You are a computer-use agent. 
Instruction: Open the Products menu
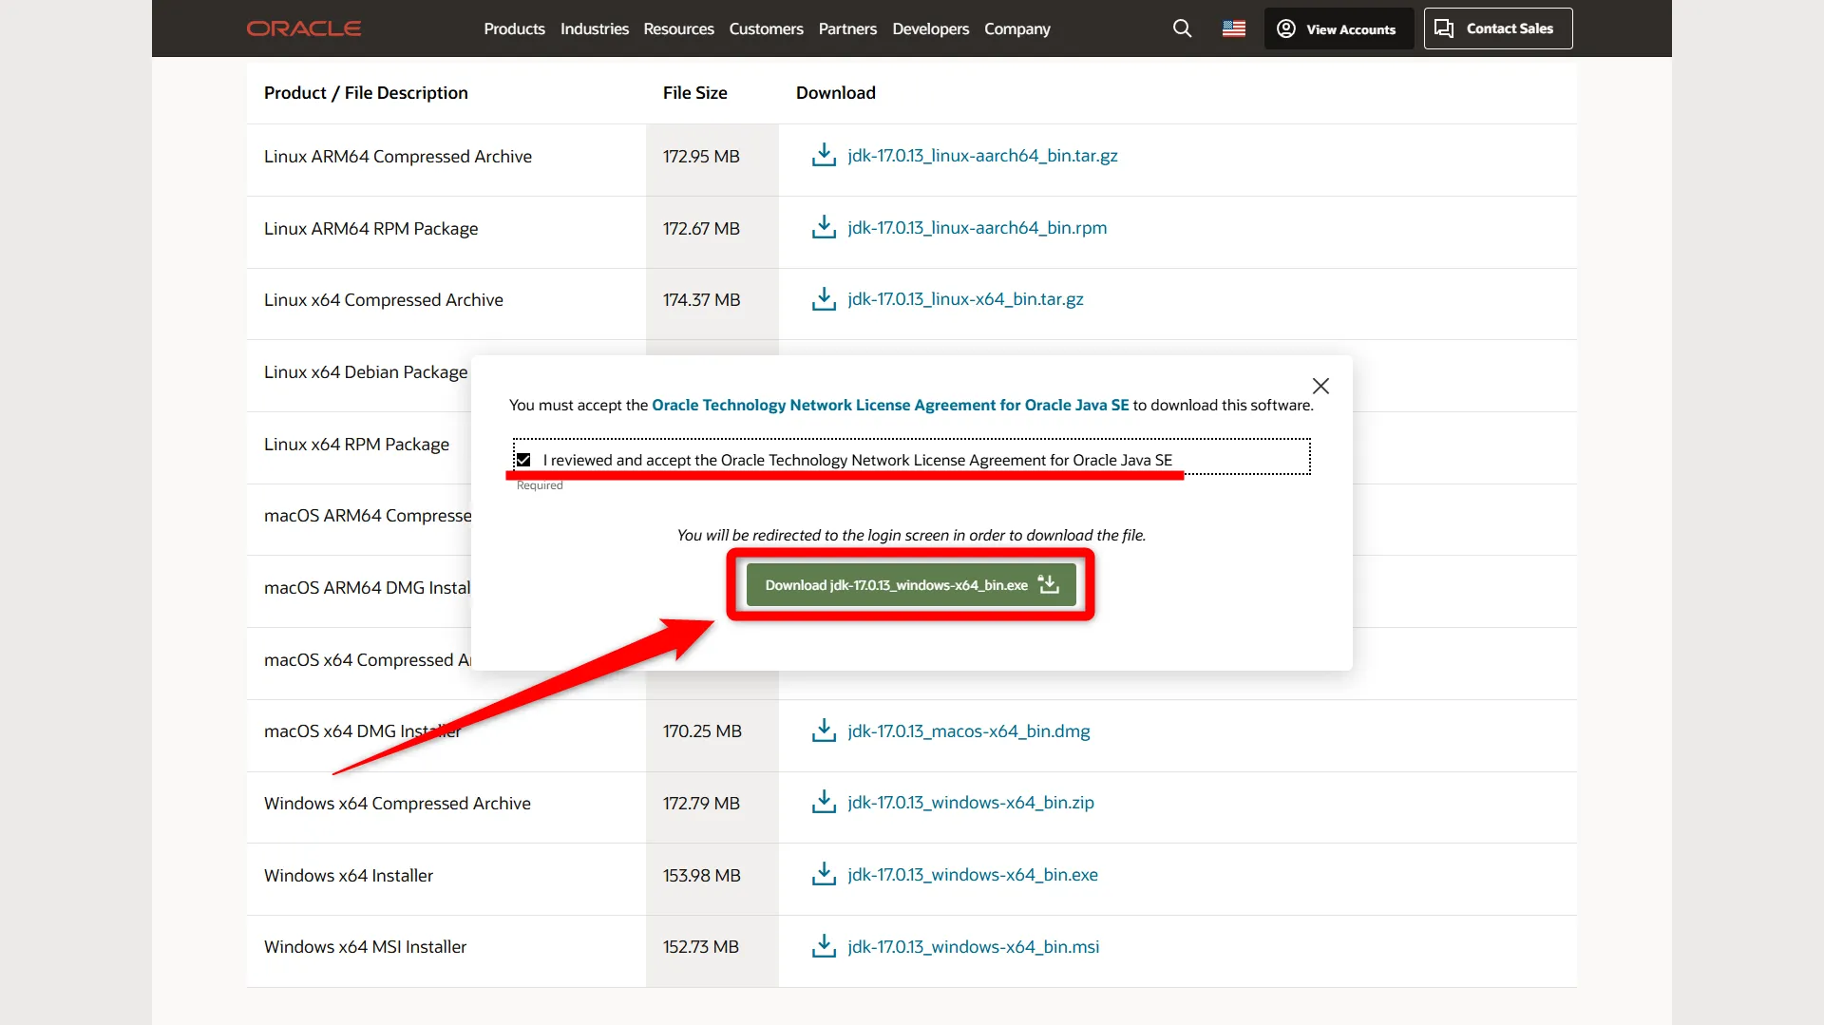[x=514, y=28]
